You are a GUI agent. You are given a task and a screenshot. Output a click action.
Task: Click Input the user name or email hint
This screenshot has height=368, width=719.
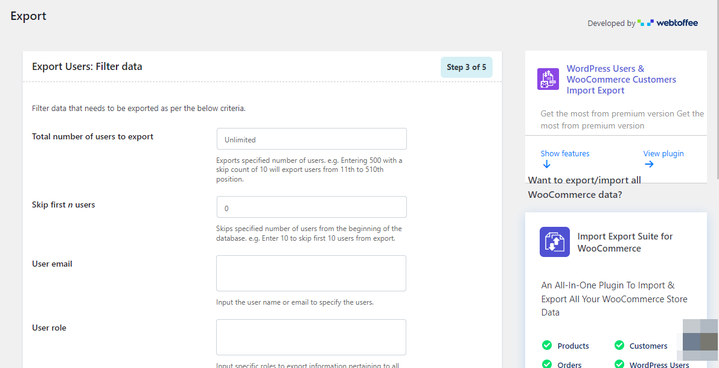click(x=295, y=302)
